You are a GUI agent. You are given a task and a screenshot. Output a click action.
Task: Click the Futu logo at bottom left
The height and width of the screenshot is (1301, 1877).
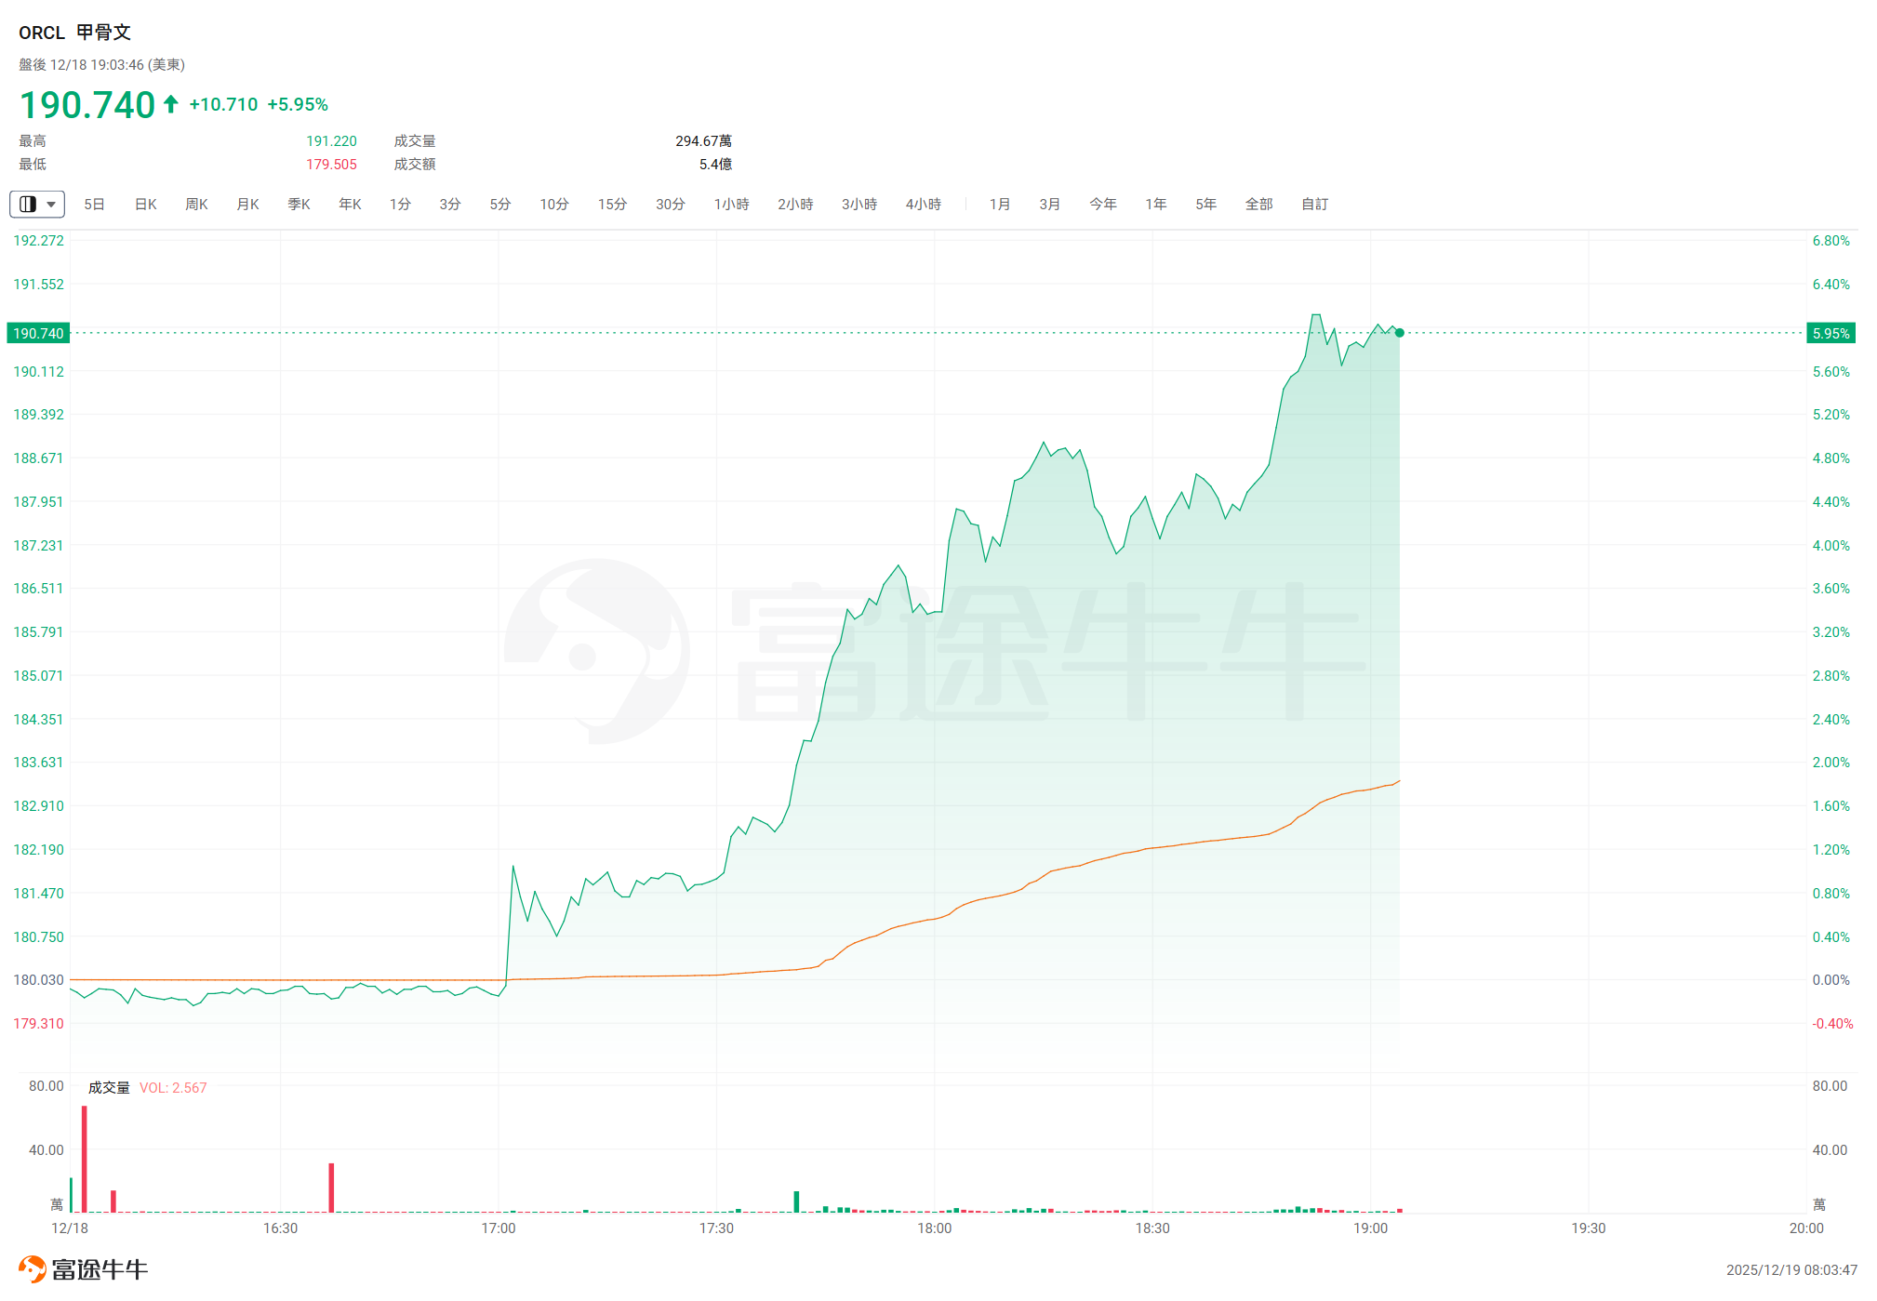(32, 1268)
